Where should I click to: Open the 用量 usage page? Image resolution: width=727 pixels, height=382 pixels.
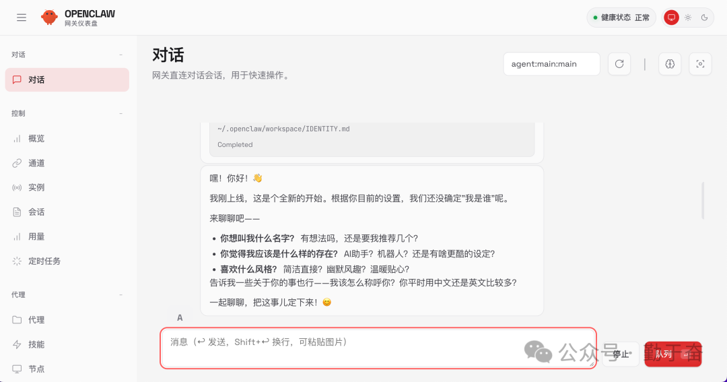(67, 236)
